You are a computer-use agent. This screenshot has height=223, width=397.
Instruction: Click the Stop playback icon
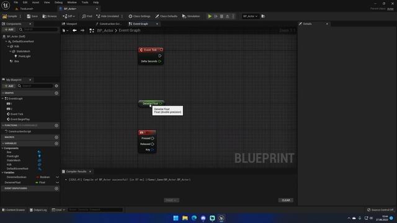222,16
